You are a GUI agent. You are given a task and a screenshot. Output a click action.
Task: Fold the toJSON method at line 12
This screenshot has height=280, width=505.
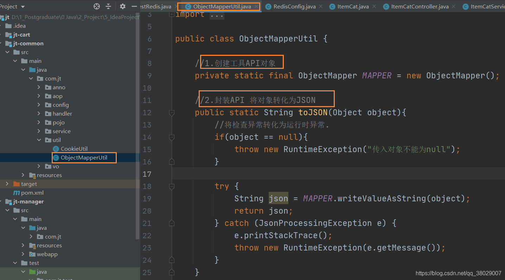(172, 112)
